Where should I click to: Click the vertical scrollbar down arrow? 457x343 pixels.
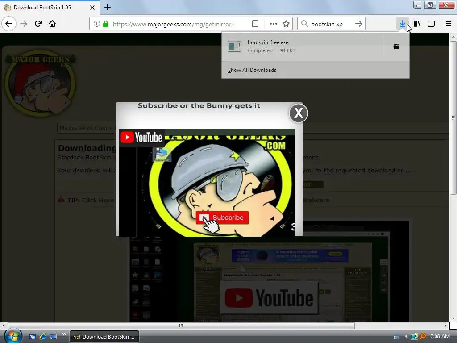[x=453, y=318]
